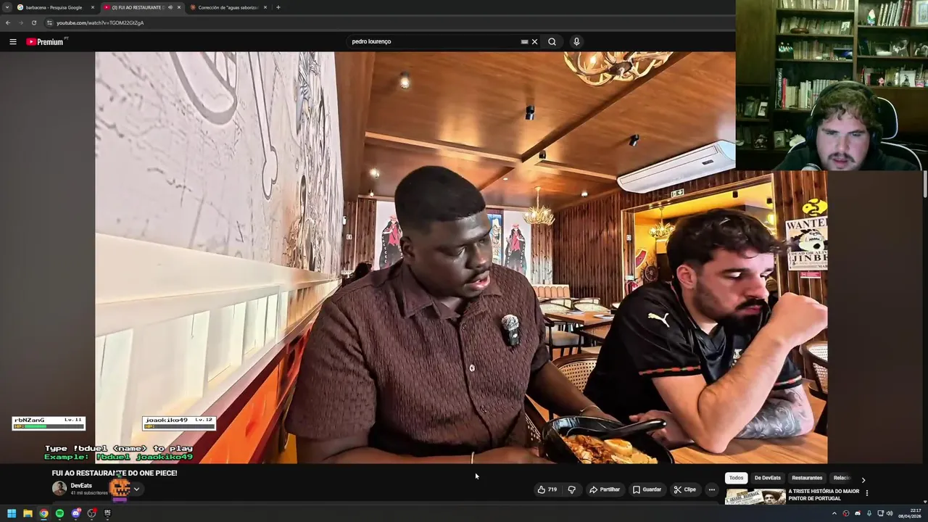The width and height of the screenshot is (928, 522).
Task: Open options menu for A Triste História video
Action: pos(866,493)
